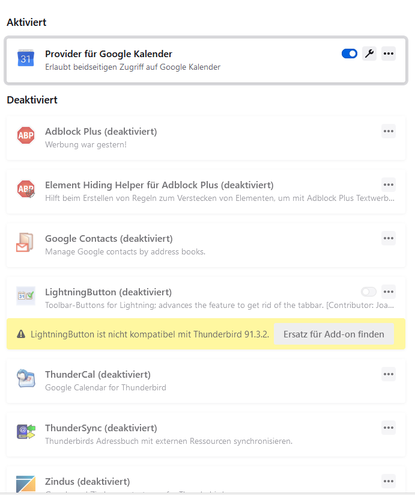The height and width of the screenshot is (495, 415).
Task: Click the LightningButton add-on icon
Action: pyautogui.click(x=26, y=296)
